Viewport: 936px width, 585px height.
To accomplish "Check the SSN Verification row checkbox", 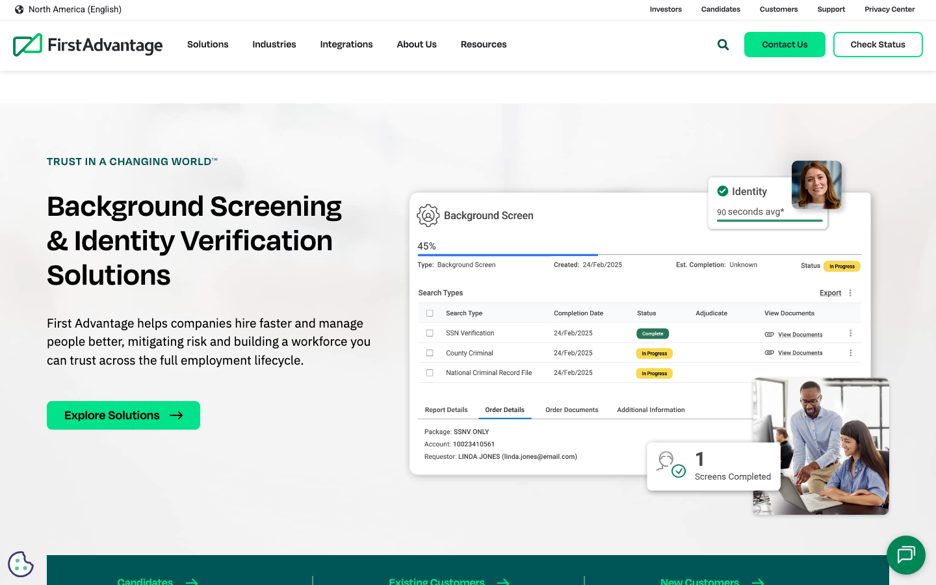I will coord(430,333).
